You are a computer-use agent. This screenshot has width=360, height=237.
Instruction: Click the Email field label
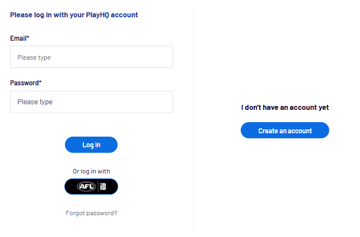[18, 38]
